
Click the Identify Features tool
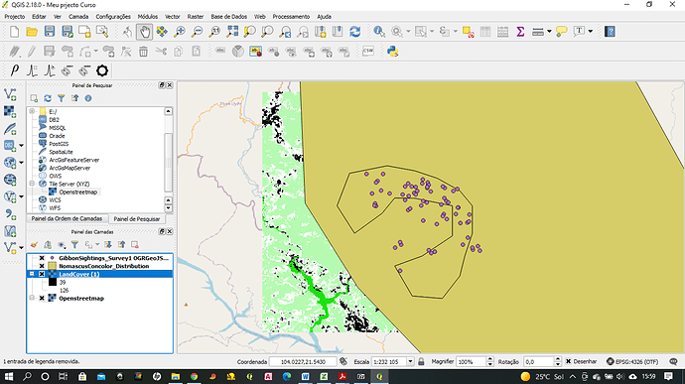[x=379, y=32]
